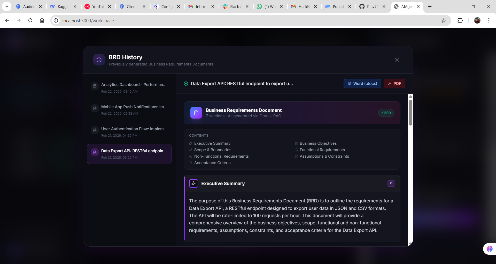496x264 pixels.
Task: Select the User Authentication Flow history entry
Action: coord(129,131)
